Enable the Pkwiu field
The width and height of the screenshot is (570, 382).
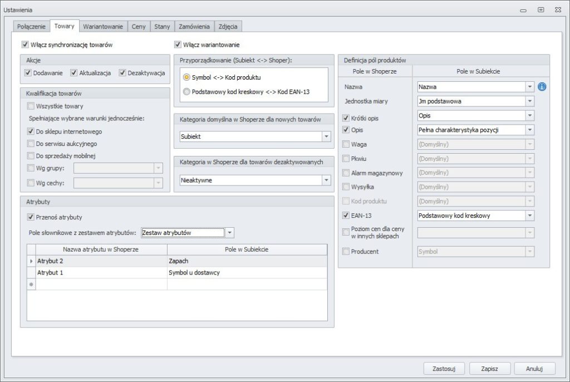(x=346, y=159)
